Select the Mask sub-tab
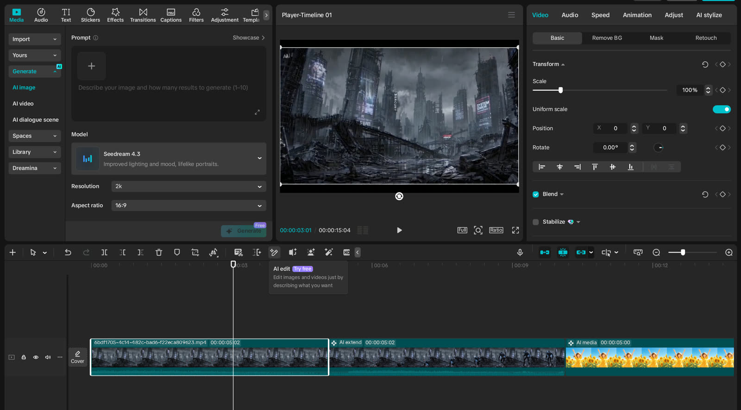741x410 pixels. 656,38
